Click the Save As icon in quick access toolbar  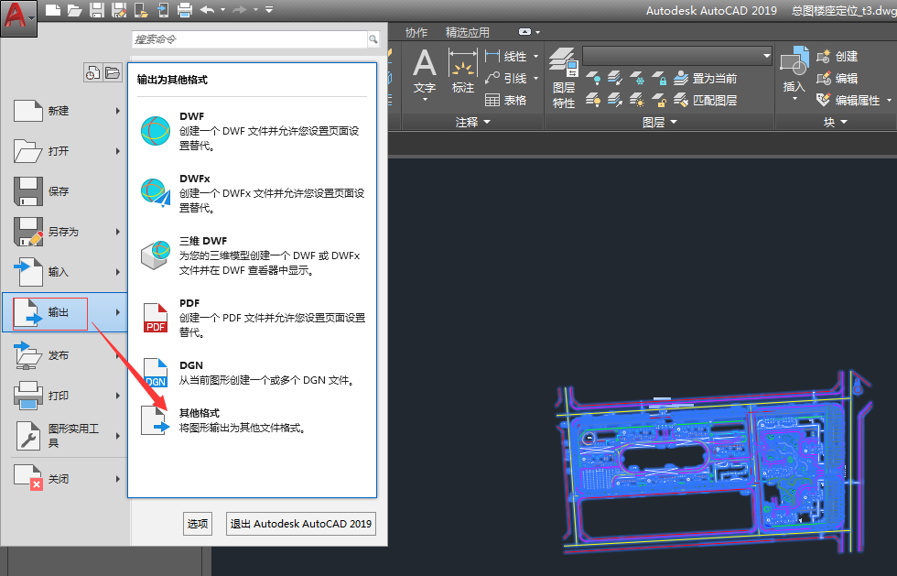119,10
